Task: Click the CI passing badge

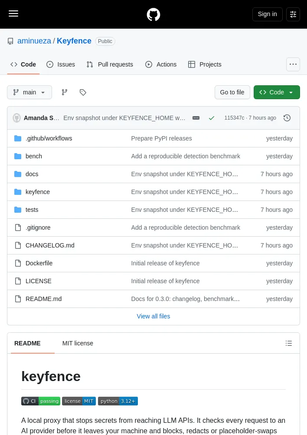Action: [41, 401]
